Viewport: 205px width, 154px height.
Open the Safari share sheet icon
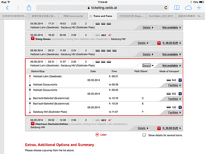pos(29,8)
